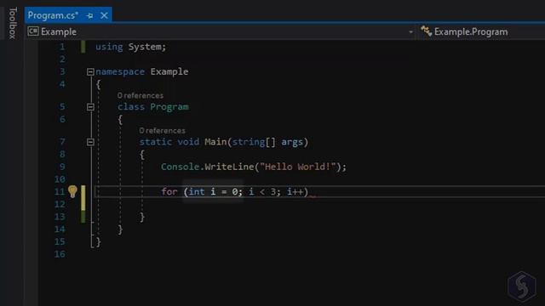The height and width of the screenshot is (306, 545).
Task: Collapse the namespace Example block
Action: [90, 71]
